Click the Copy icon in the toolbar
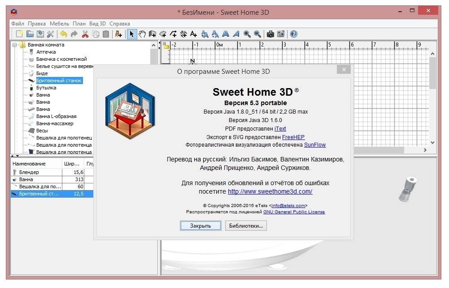The width and height of the screenshot is (449, 288). coord(96,34)
